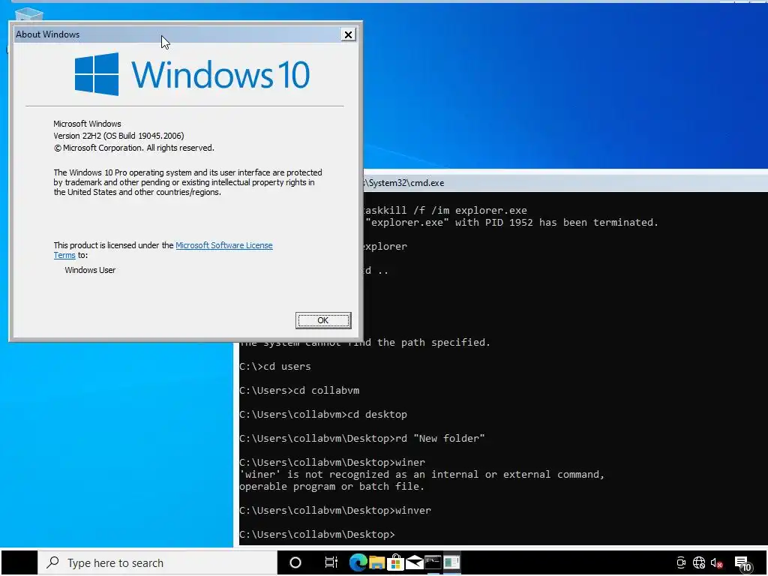Click the 'cd users' line in cmd
Viewport: 768px width, 576px height.
pyautogui.click(x=275, y=366)
